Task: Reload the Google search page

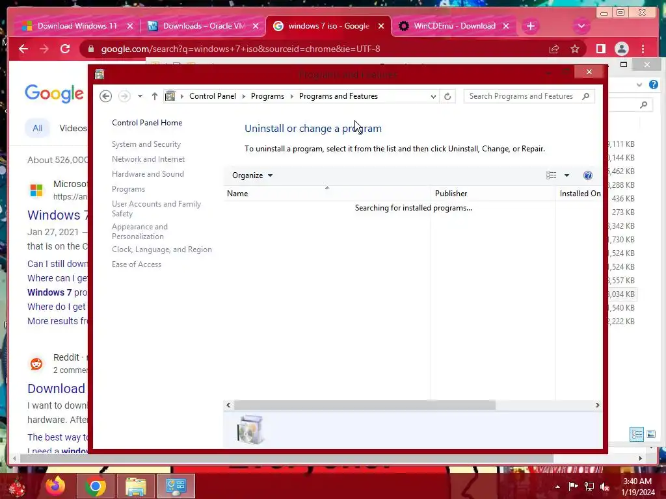Action: click(65, 49)
